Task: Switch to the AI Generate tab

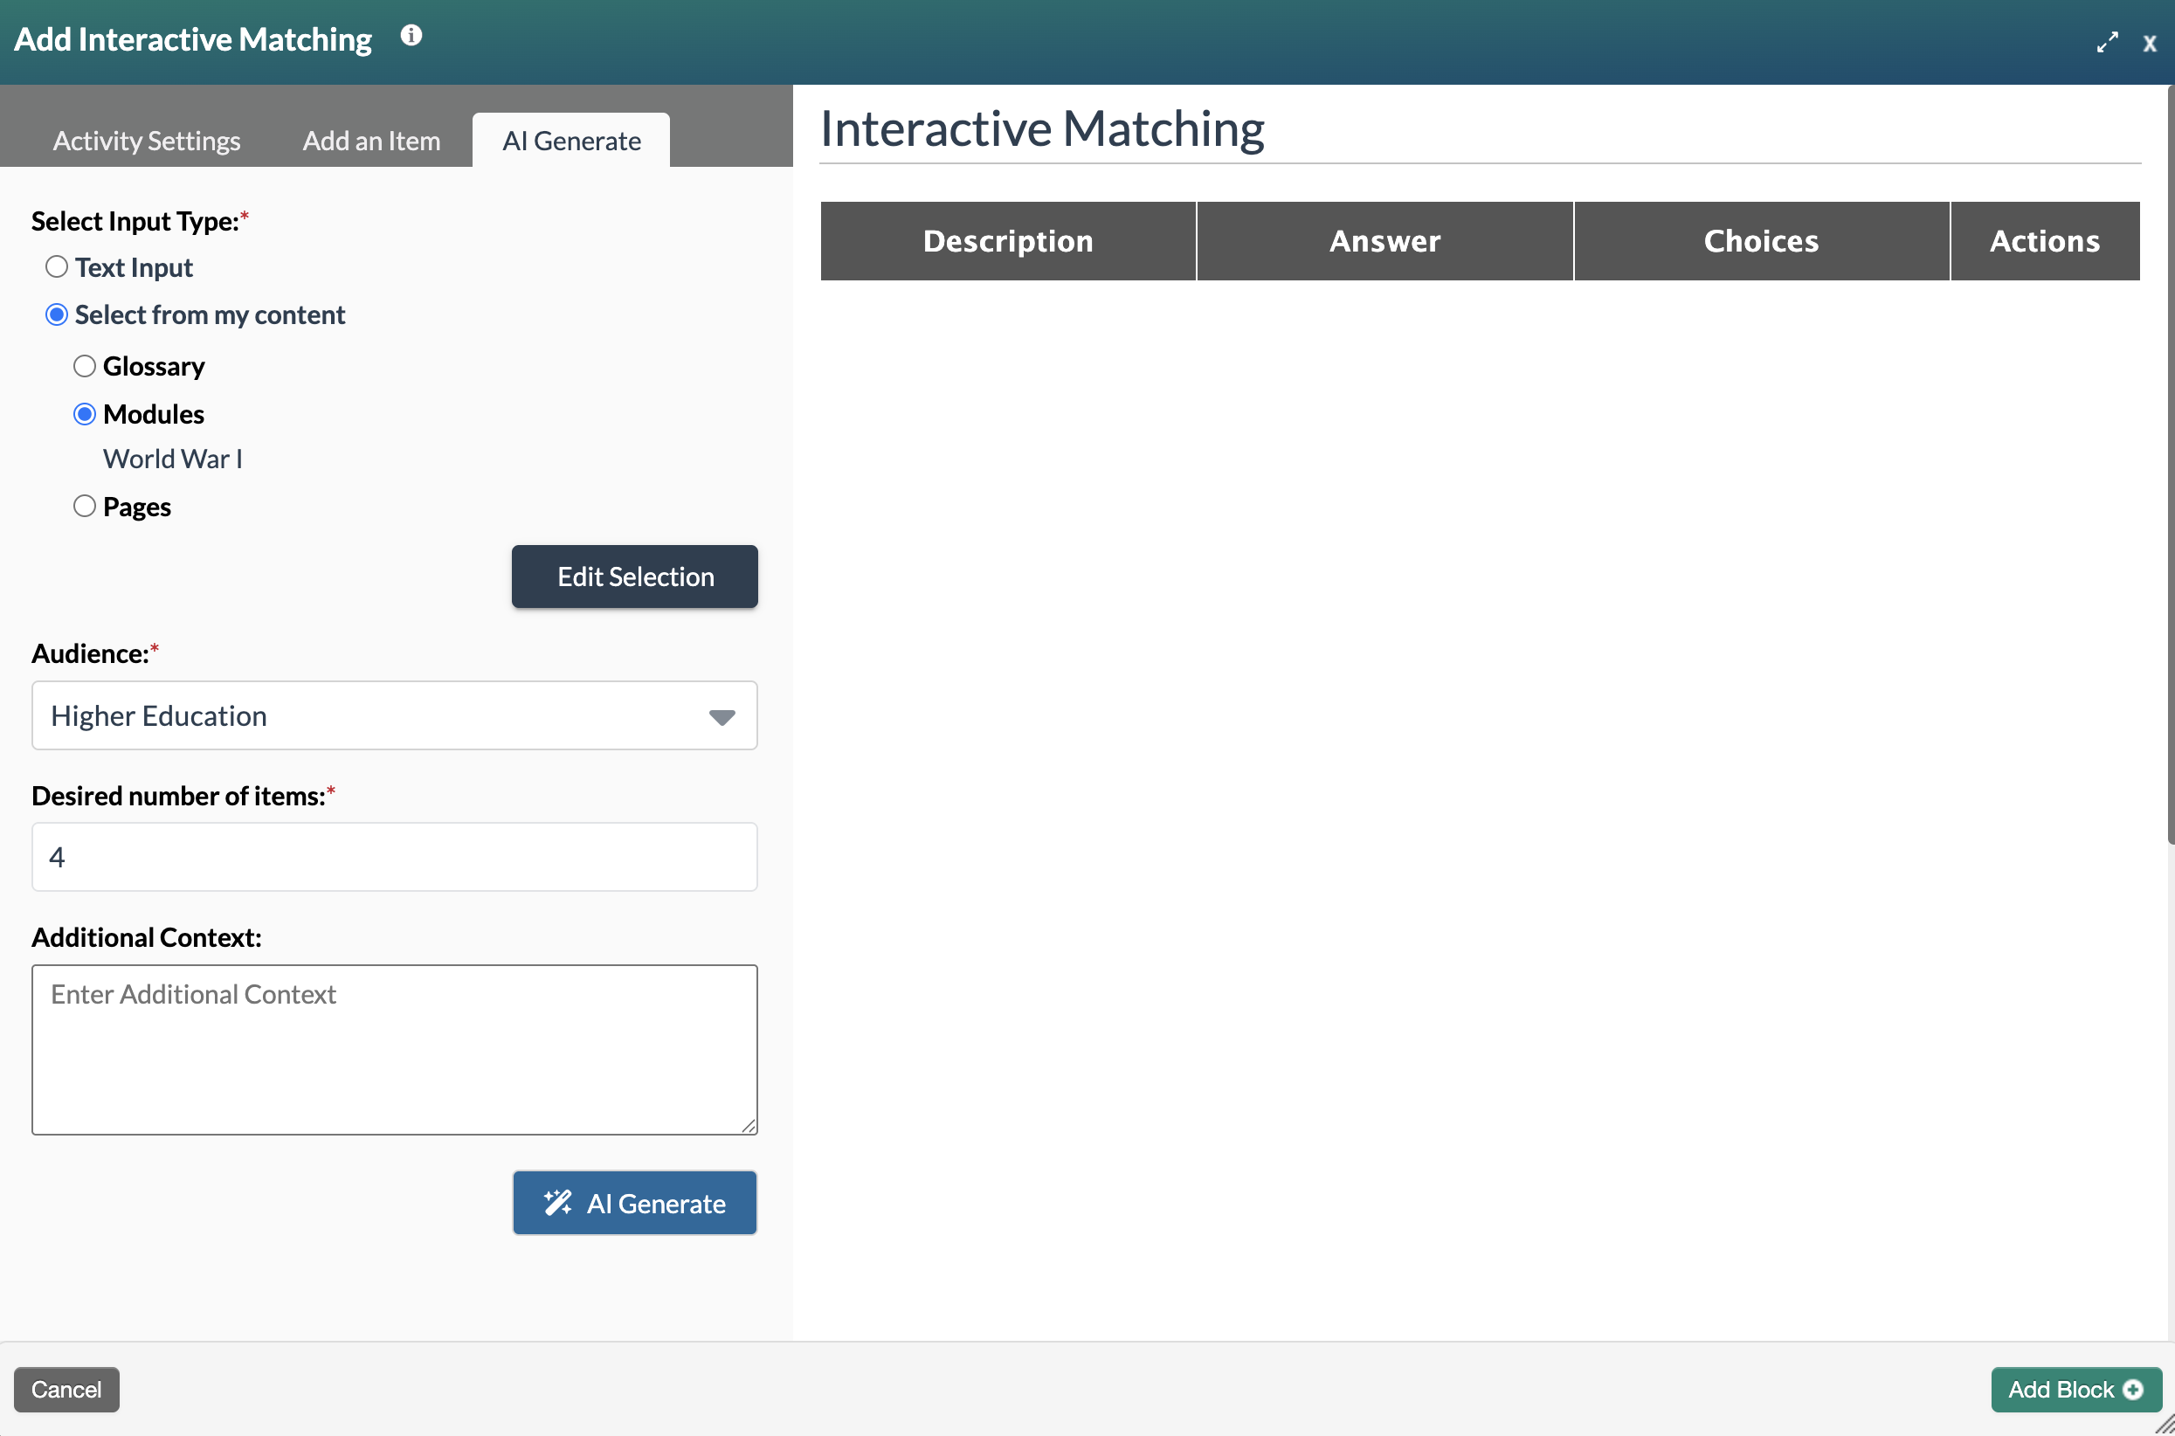Action: 570,140
